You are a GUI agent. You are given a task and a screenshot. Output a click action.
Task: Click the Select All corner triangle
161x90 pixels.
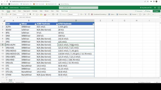[4, 20]
